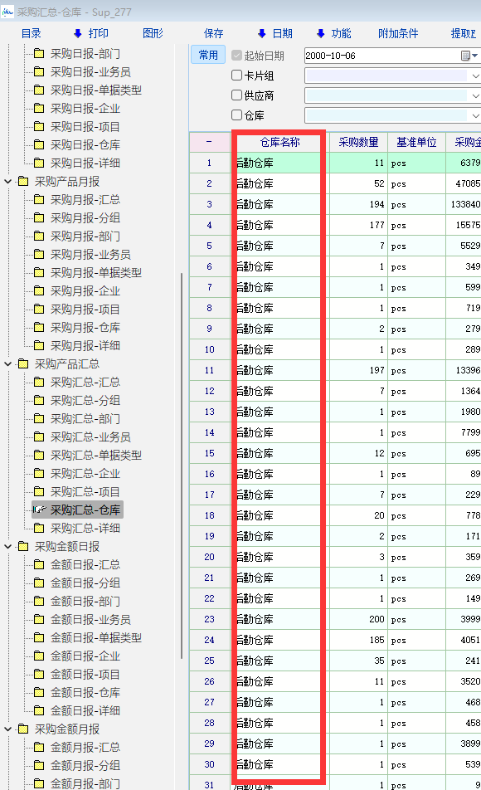Click quantity cell 194 in row 3
The image size is (481, 790).
pos(358,204)
